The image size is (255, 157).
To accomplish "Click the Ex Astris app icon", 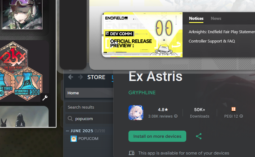I will click(x=136, y=113).
